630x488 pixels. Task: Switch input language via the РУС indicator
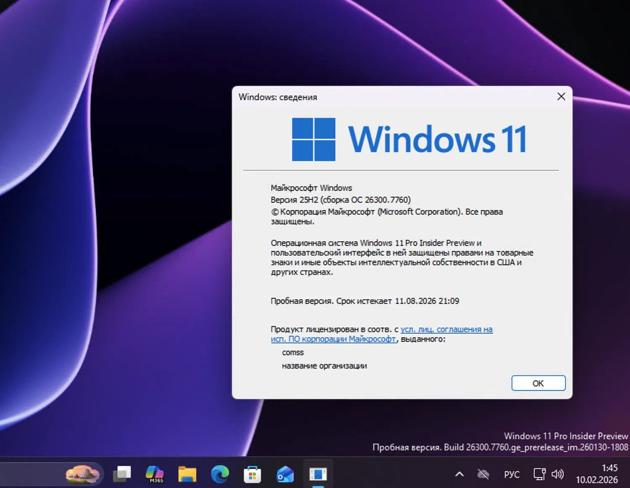(512, 474)
